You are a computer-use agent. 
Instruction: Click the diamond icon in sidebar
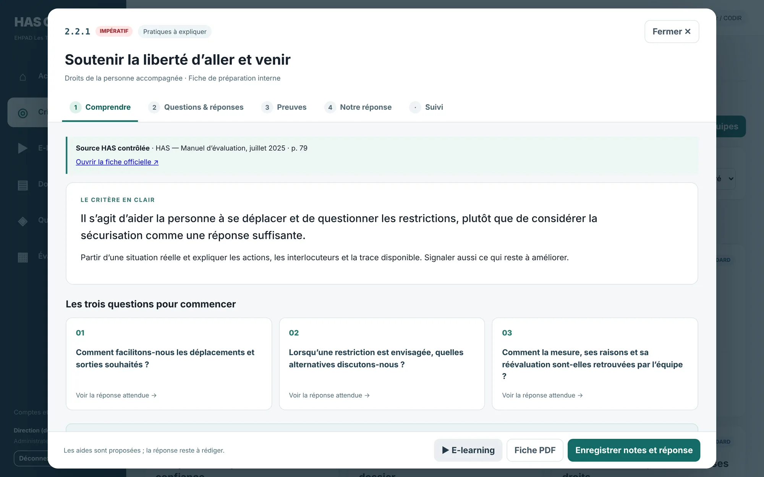pos(23,221)
